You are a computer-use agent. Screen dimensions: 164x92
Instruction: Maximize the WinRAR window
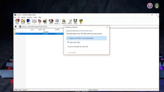click(x=152, y=15)
